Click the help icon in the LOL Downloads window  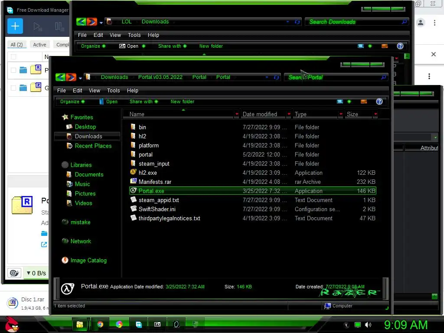400,46
